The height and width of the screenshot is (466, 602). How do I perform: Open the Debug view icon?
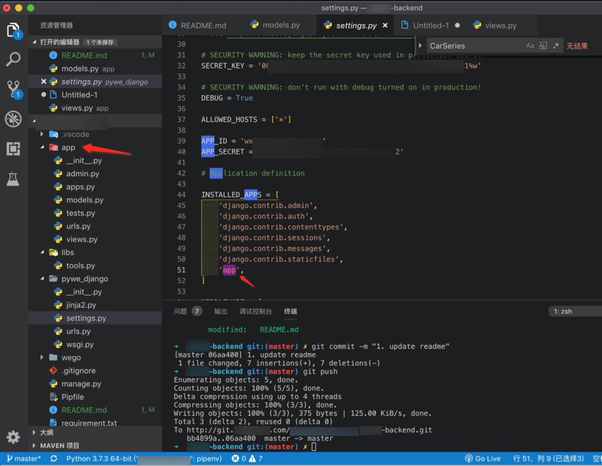click(13, 119)
